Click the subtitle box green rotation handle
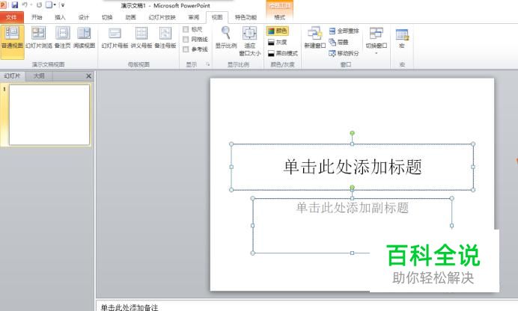This screenshot has height=311, width=518. coord(352,188)
